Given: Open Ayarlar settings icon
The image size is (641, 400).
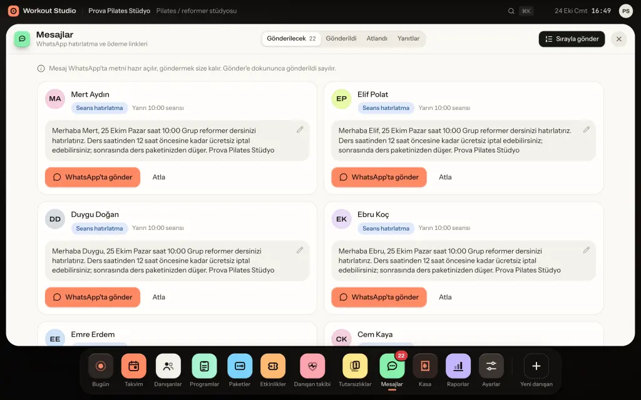Looking at the screenshot, I should point(491,366).
